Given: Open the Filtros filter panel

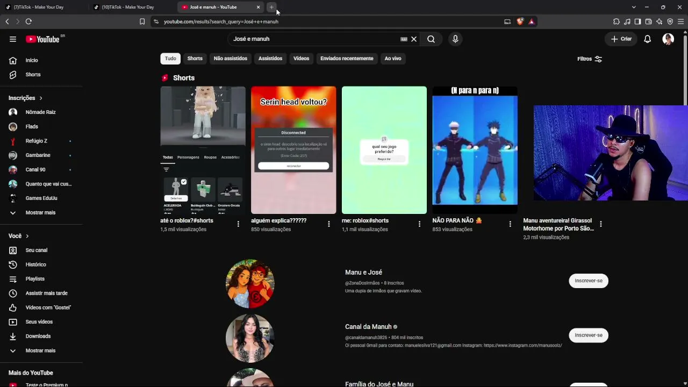Looking at the screenshot, I should (x=590, y=59).
